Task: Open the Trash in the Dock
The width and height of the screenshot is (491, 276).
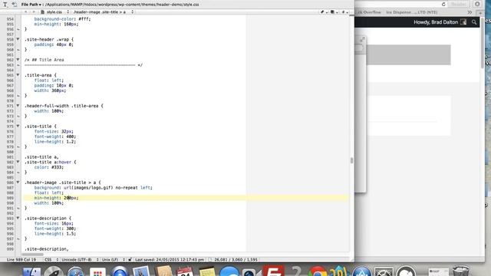Action: coord(461,271)
